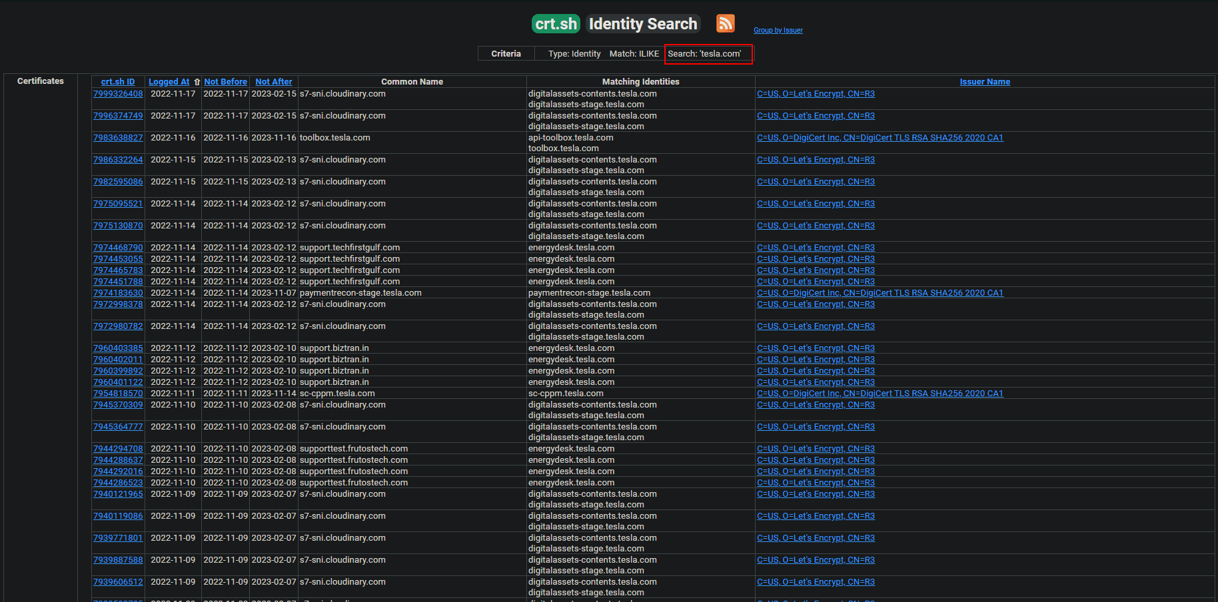The image size is (1218, 602).
Task: Sort results by crt.sh ID column
Action: [x=117, y=81]
